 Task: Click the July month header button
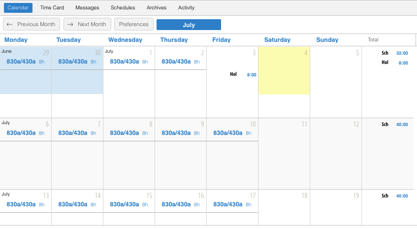189,25
